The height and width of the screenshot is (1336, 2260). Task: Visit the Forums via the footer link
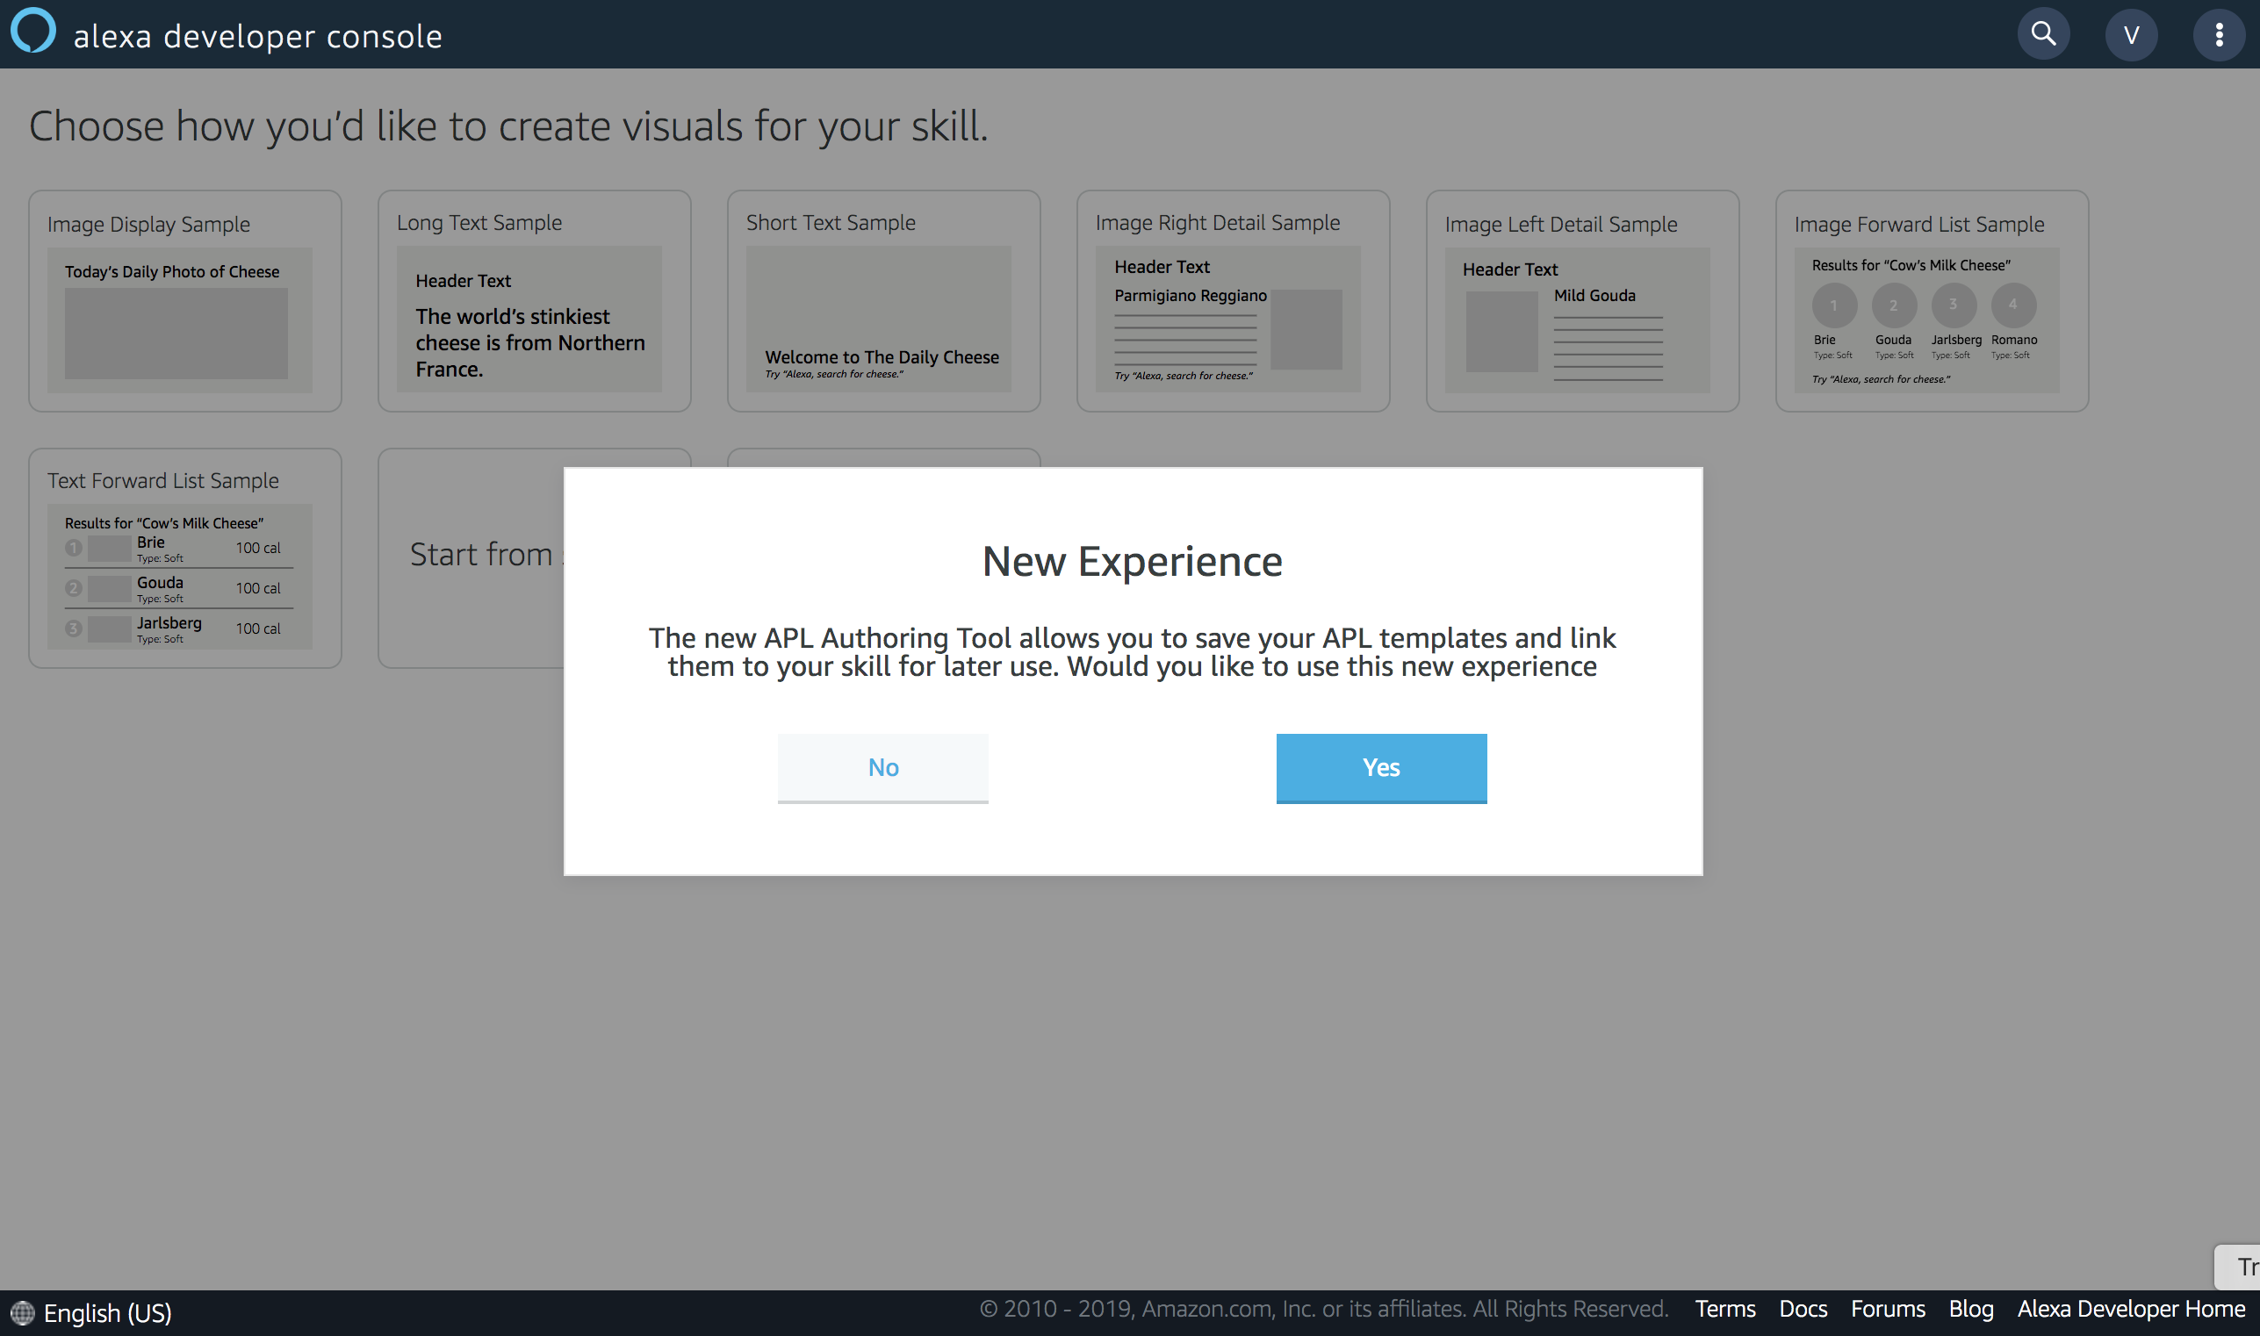click(1887, 1308)
